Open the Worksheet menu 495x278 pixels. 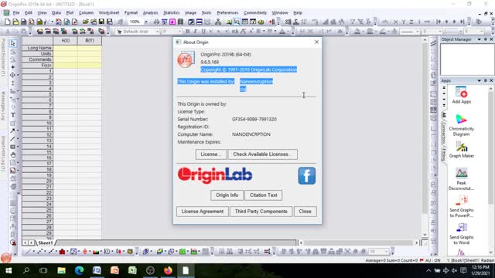point(109,13)
